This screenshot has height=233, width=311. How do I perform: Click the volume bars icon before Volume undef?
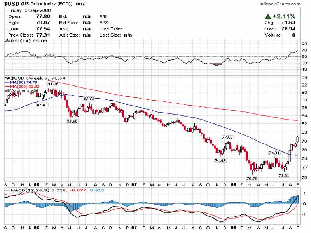7,90
